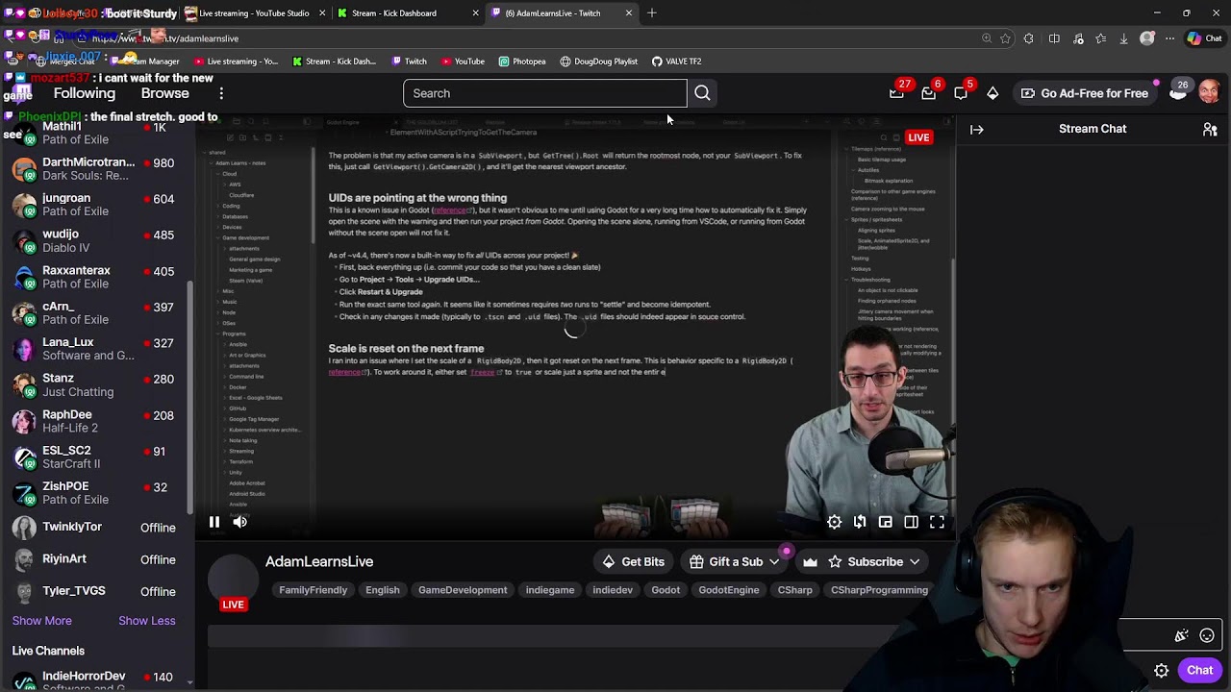Open the user avatar menu in Twitch
Viewport: 1231px width, 692px height.
coord(1209,92)
